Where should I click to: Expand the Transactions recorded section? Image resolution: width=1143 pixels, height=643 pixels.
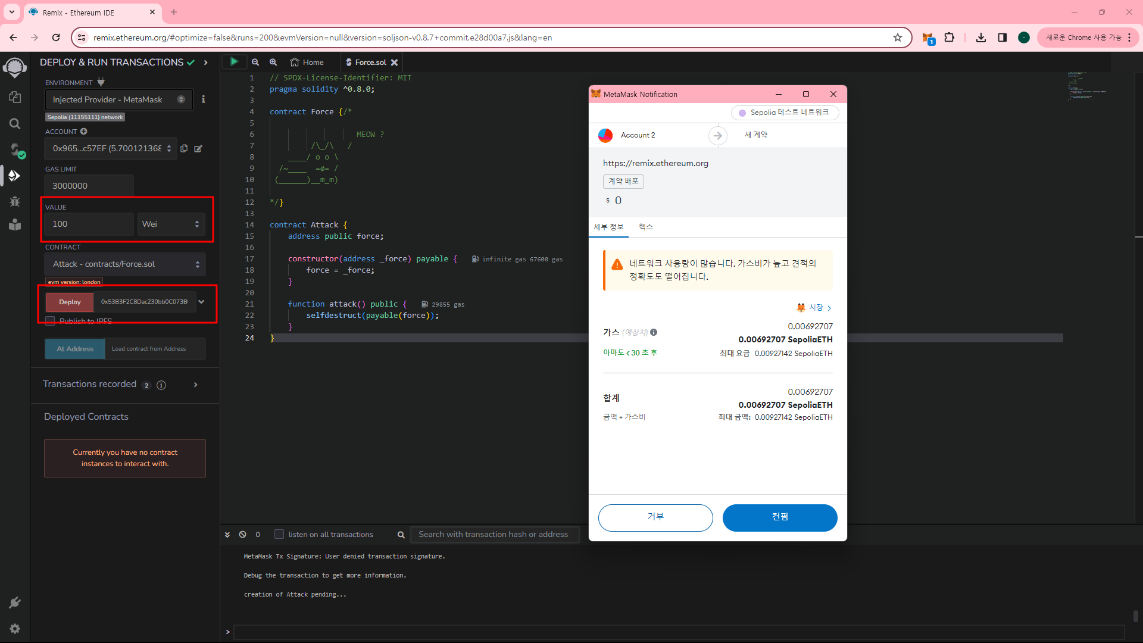point(195,385)
